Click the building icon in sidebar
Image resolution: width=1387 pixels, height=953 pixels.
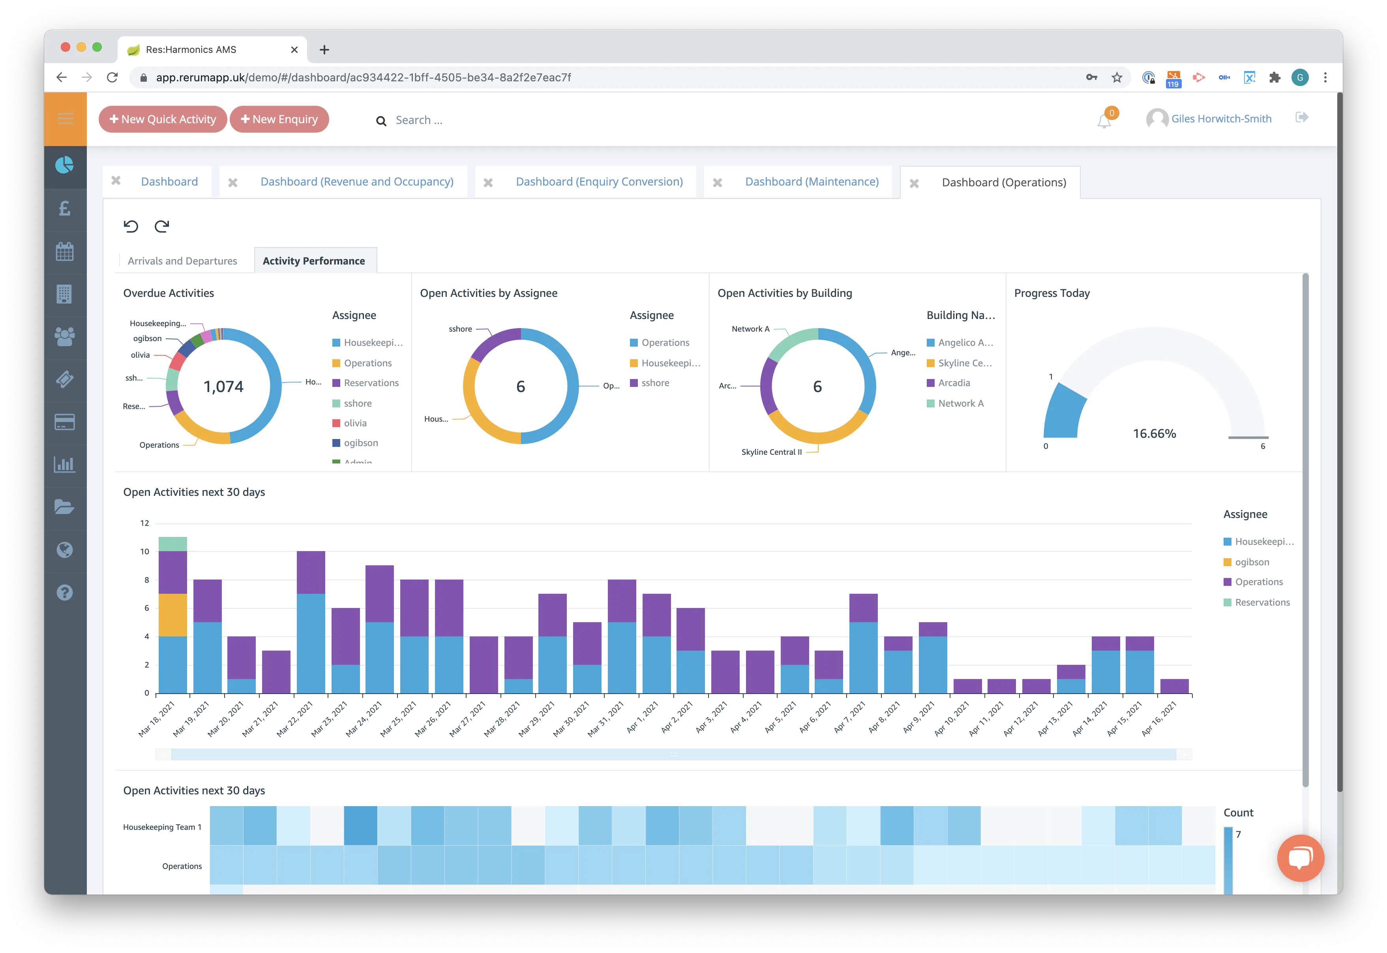click(64, 294)
